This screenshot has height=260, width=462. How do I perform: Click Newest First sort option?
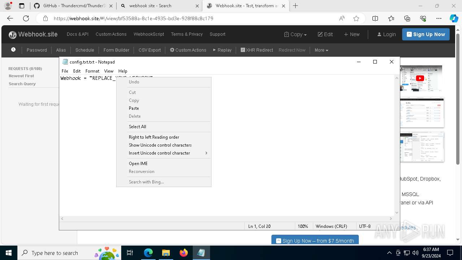(21, 76)
